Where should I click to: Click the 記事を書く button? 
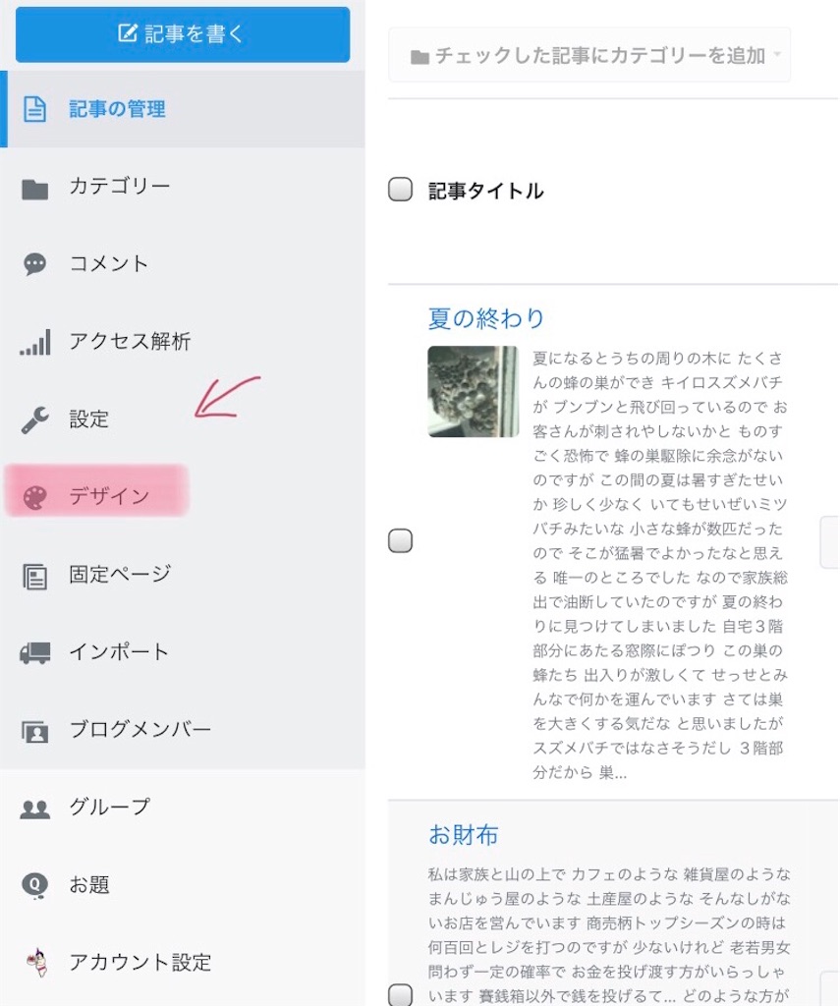point(183,32)
